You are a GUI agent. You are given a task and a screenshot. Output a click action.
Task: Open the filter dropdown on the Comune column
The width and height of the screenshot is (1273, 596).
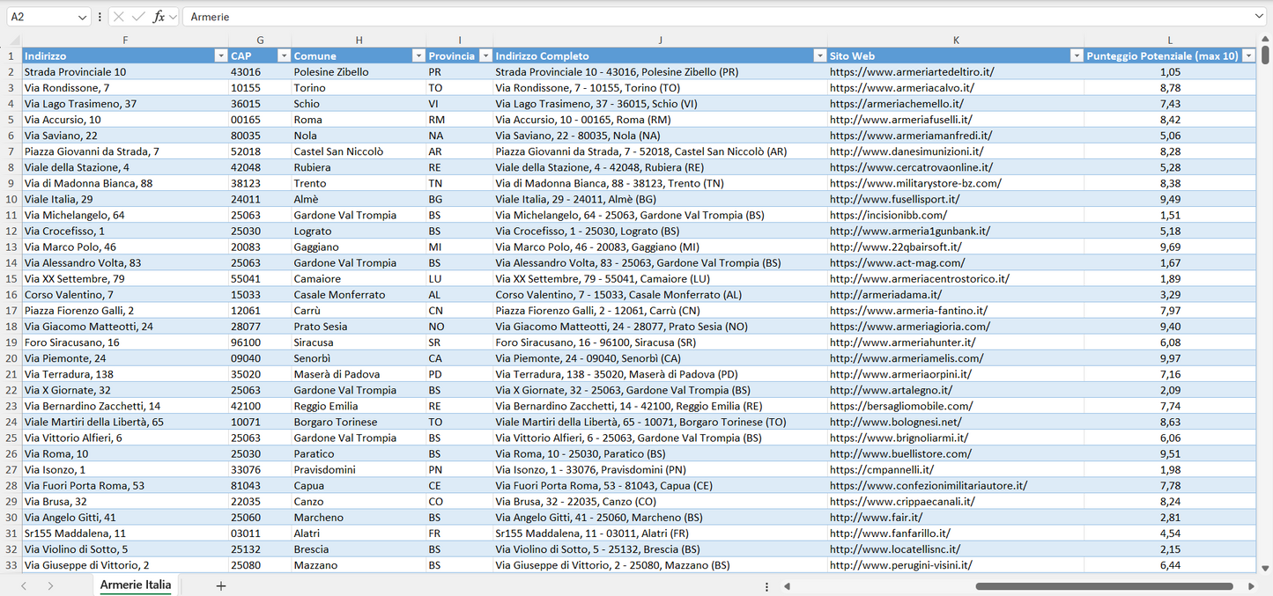419,55
